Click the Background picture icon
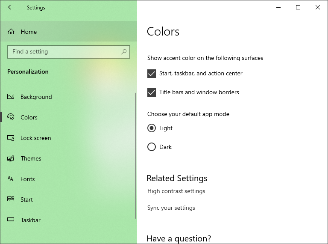The width and height of the screenshot is (328, 244). [11, 97]
